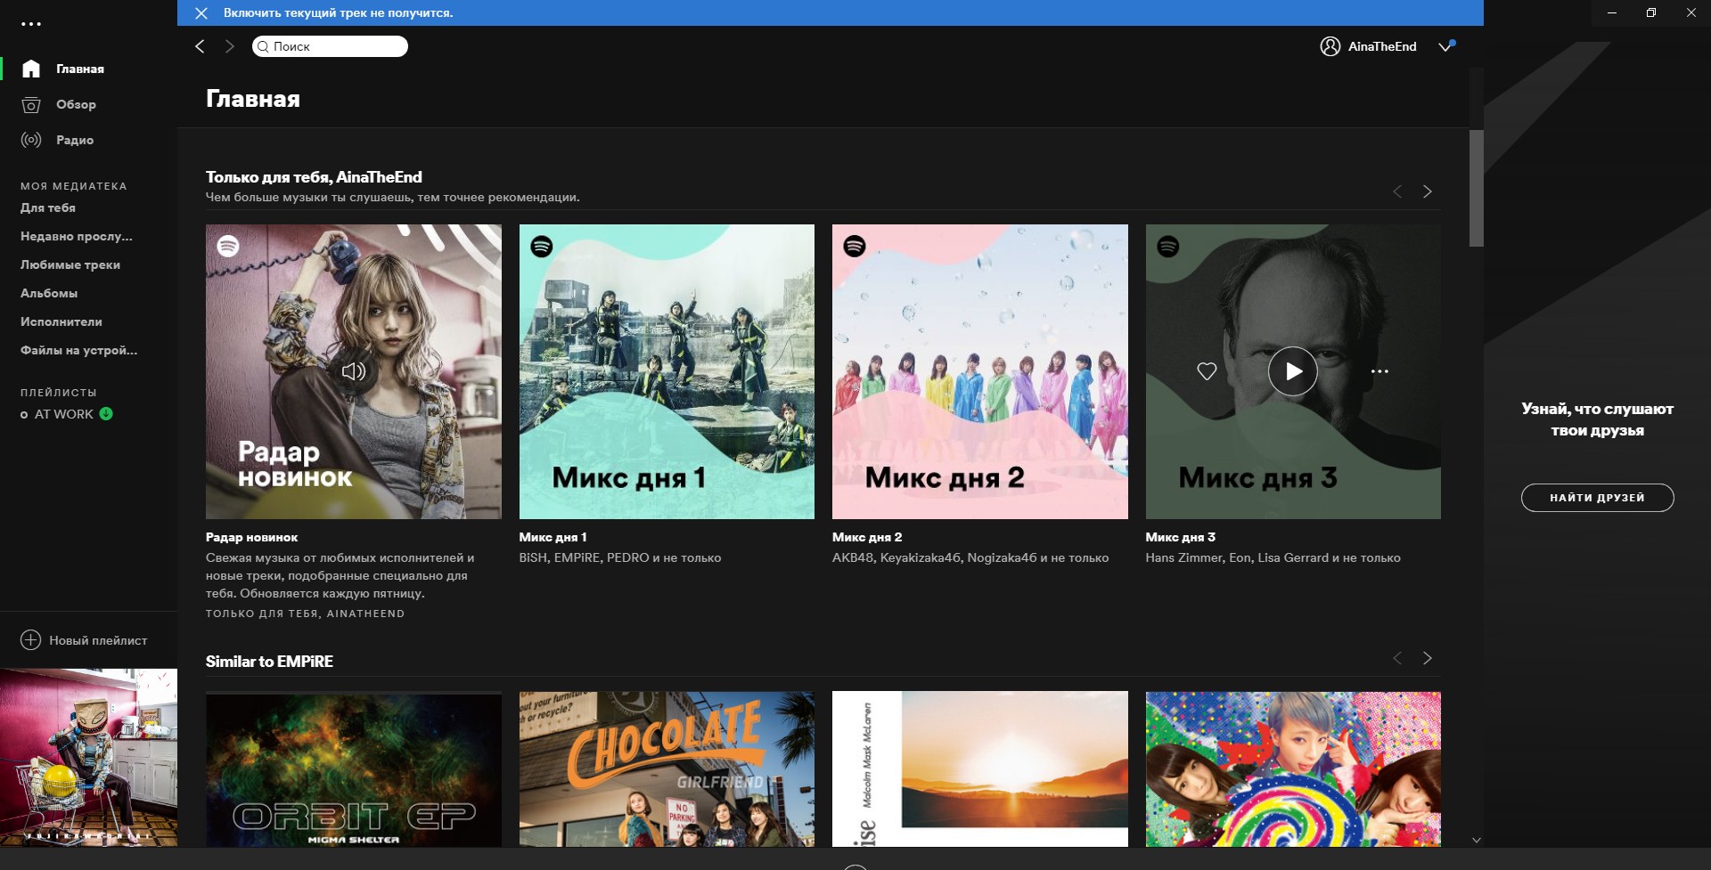Page the Только для тебя row right
This screenshot has height=870, width=1711.
(1428, 191)
